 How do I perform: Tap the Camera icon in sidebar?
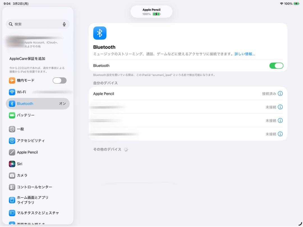(12, 175)
